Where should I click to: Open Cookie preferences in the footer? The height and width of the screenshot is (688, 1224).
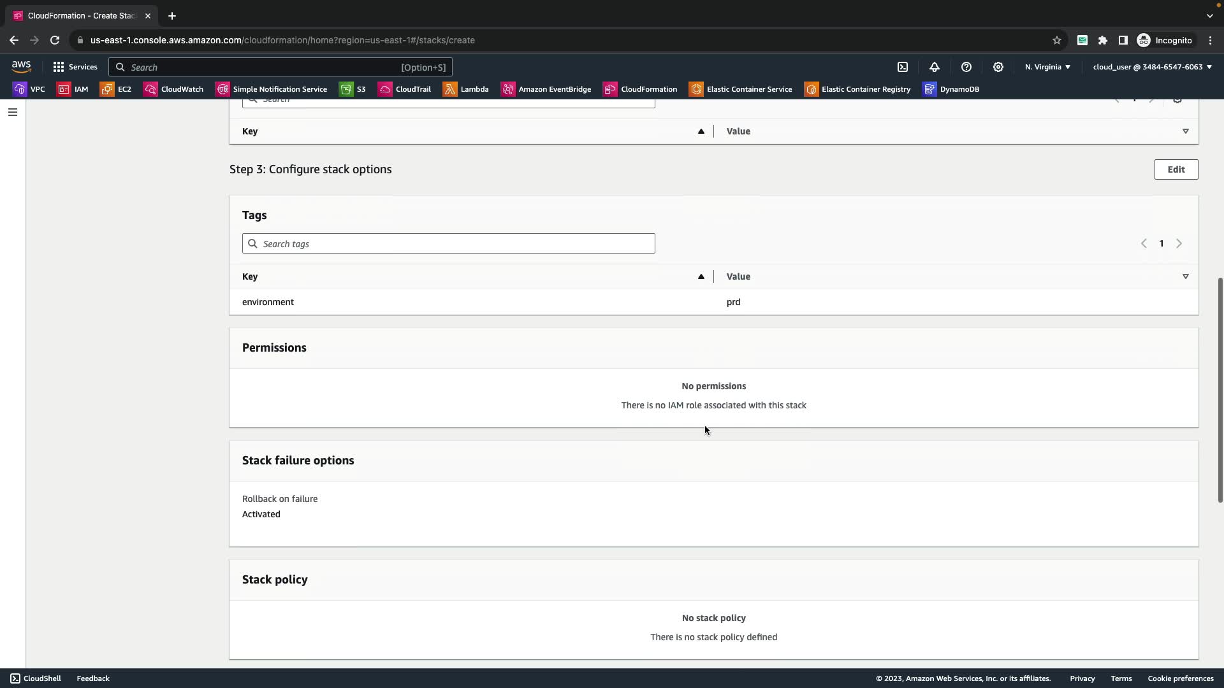(1180, 678)
